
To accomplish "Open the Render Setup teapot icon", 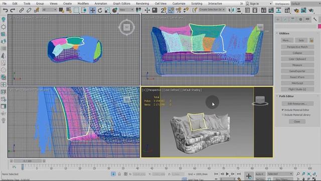I will coord(296,10).
